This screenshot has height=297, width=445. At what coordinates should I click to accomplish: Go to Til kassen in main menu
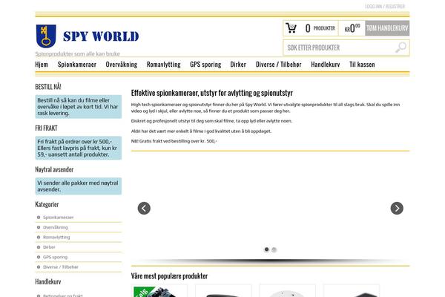click(362, 65)
